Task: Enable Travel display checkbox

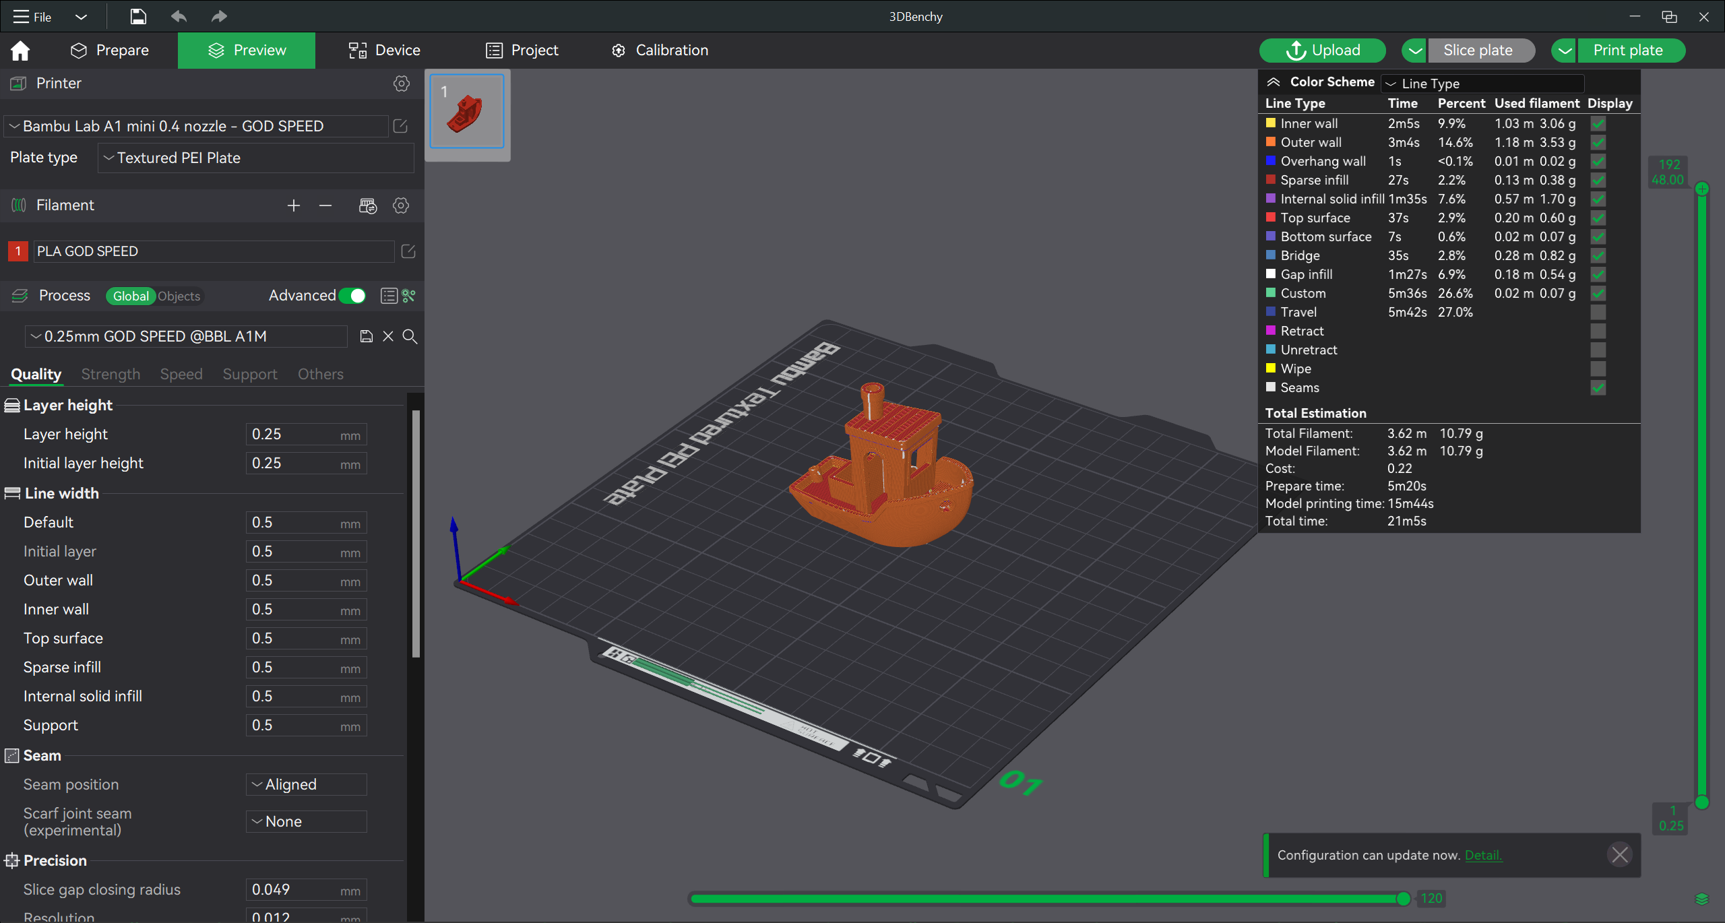Action: tap(1598, 313)
